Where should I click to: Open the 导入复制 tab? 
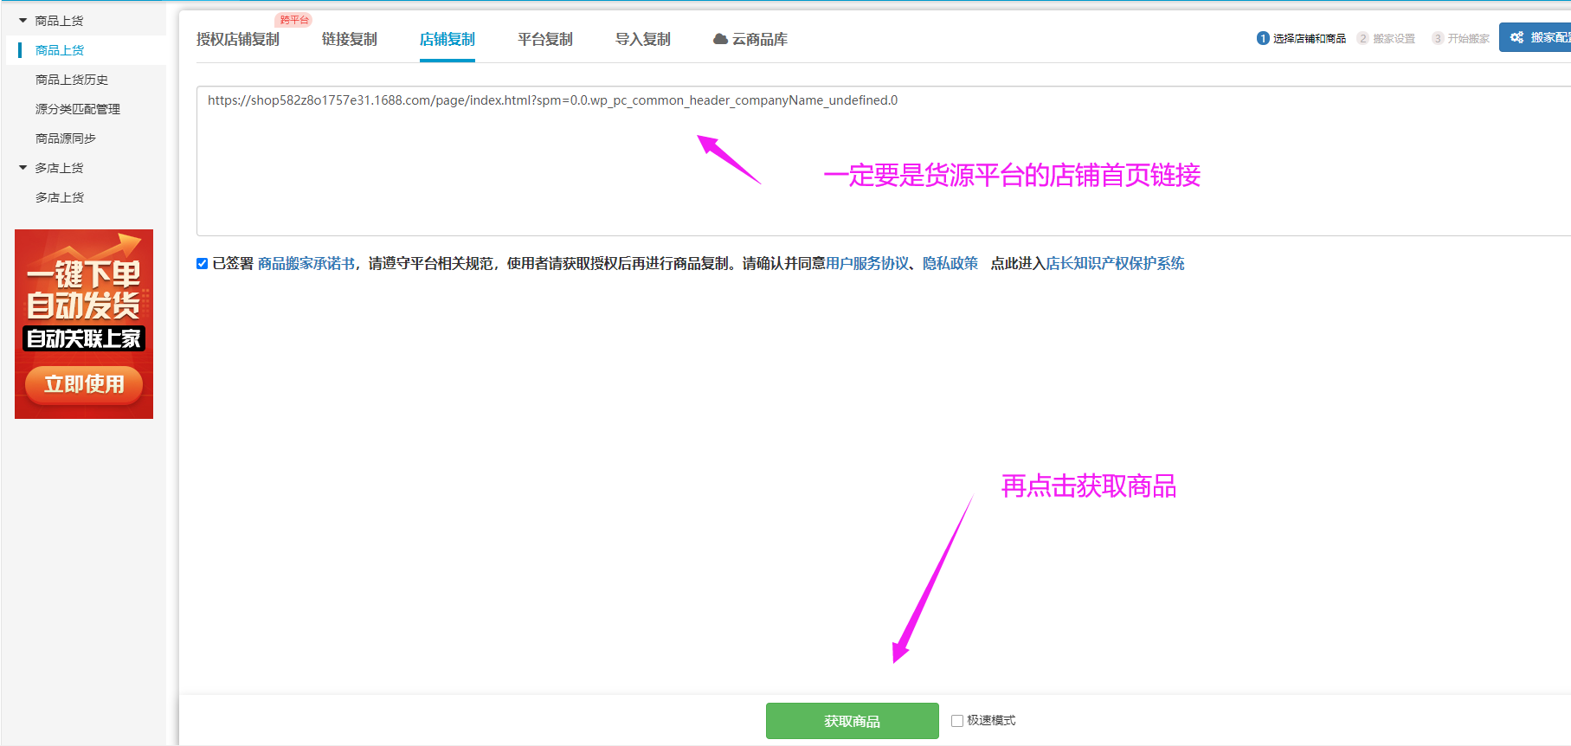pyautogui.click(x=642, y=40)
